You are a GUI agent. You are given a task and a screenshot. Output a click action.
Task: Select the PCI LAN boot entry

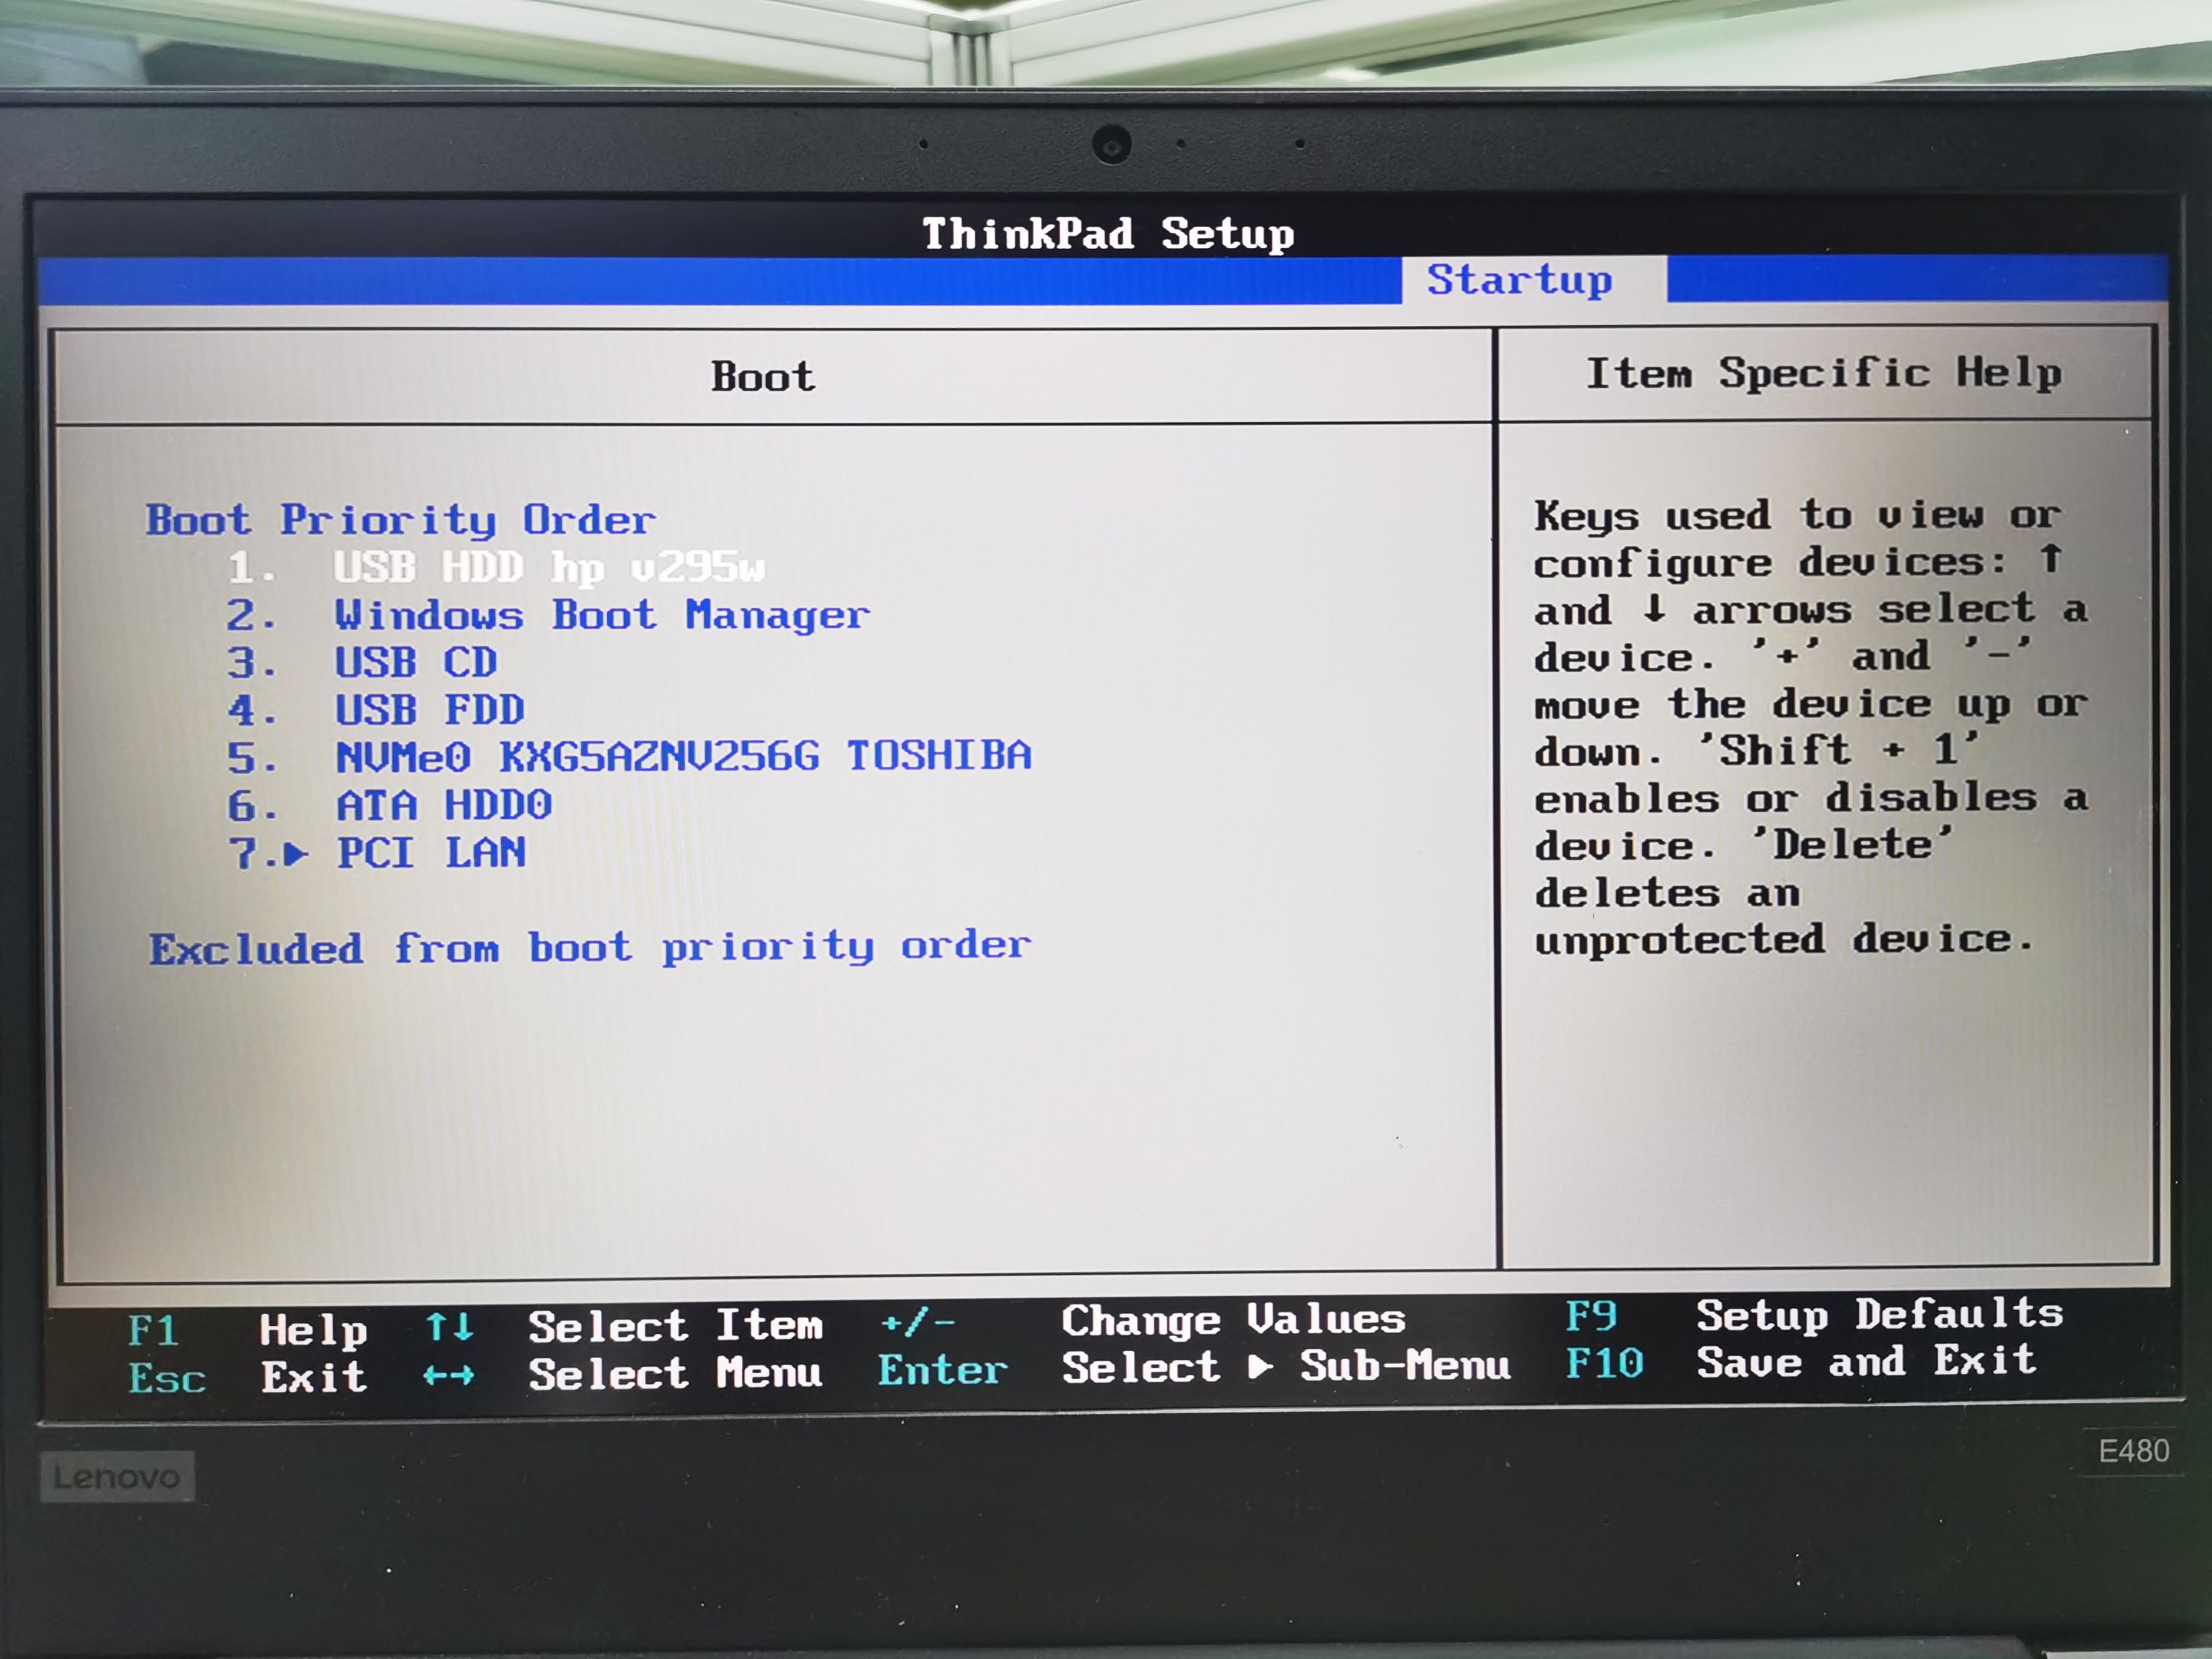pyautogui.click(x=431, y=853)
